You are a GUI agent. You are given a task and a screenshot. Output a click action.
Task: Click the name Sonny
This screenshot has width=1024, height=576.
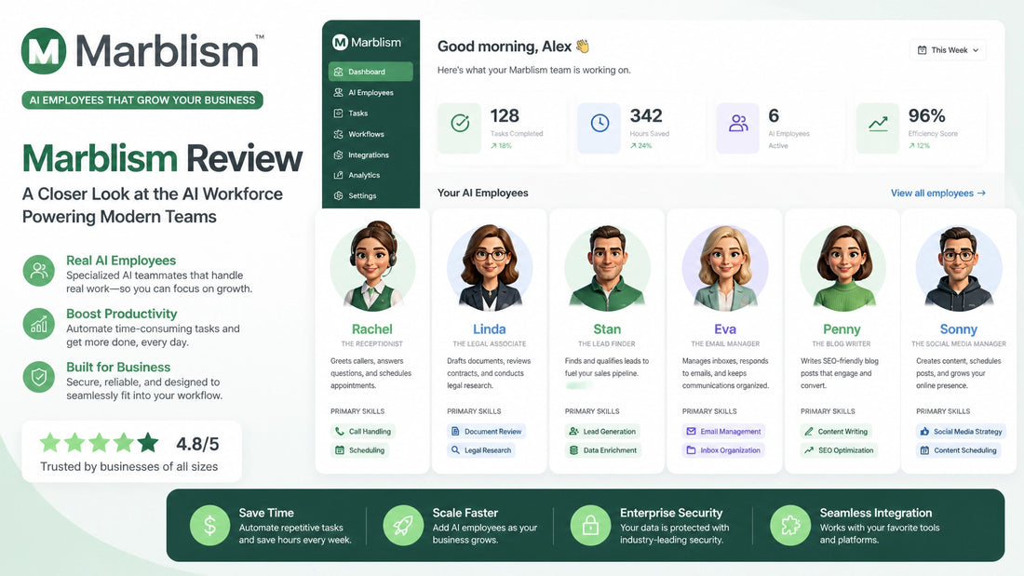[959, 329]
